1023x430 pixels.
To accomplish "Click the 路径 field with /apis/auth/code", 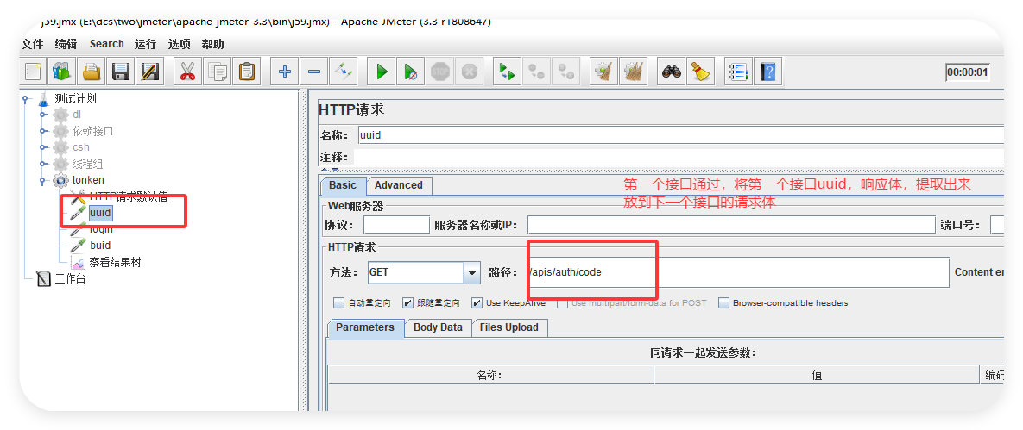I will coord(737,272).
